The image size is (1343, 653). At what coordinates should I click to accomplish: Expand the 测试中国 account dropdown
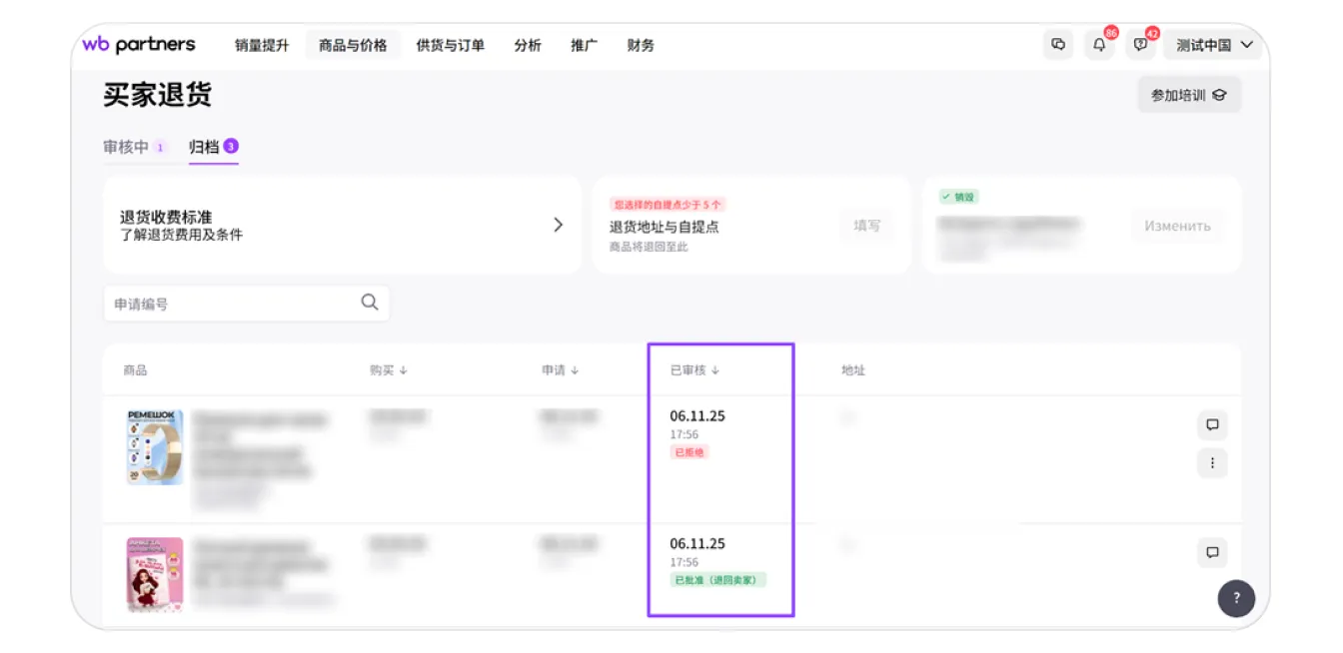[1213, 45]
